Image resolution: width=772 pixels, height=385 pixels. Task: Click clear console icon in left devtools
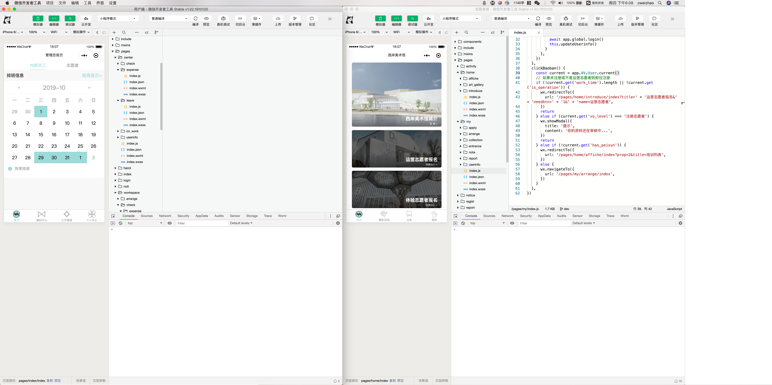coord(120,223)
